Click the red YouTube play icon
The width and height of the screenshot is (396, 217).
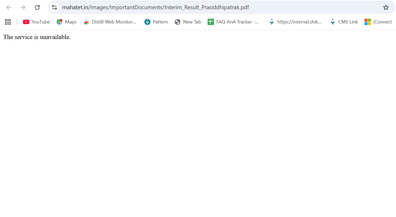[x=26, y=22]
